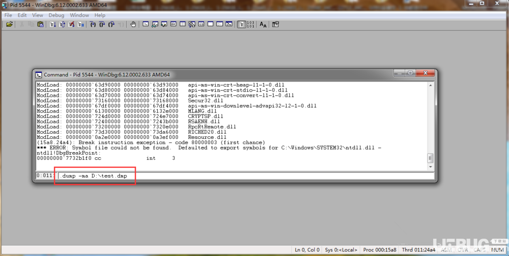
Task: Open the Window menu
Action: pyautogui.click(x=79, y=15)
